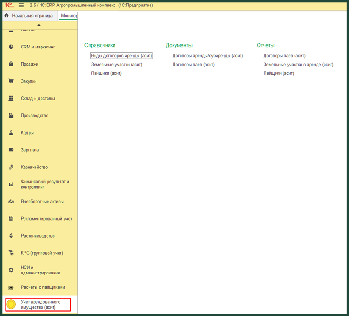Click the Производство factory icon
The width and height of the screenshot is (349, 316).
[11, 115]
